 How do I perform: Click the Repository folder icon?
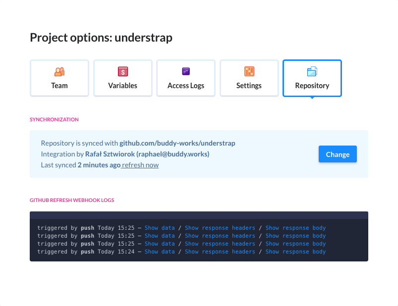click(x=312, y=71)
